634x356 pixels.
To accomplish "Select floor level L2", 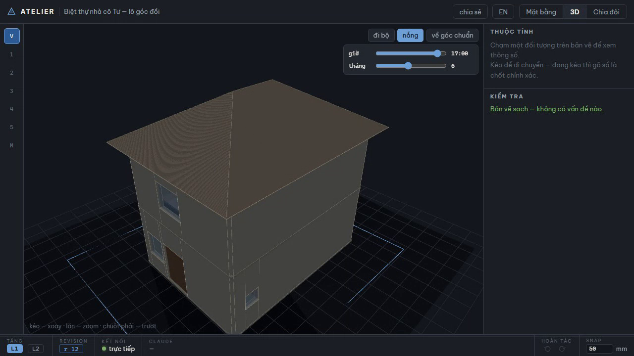I will click(x=35, y=349).
